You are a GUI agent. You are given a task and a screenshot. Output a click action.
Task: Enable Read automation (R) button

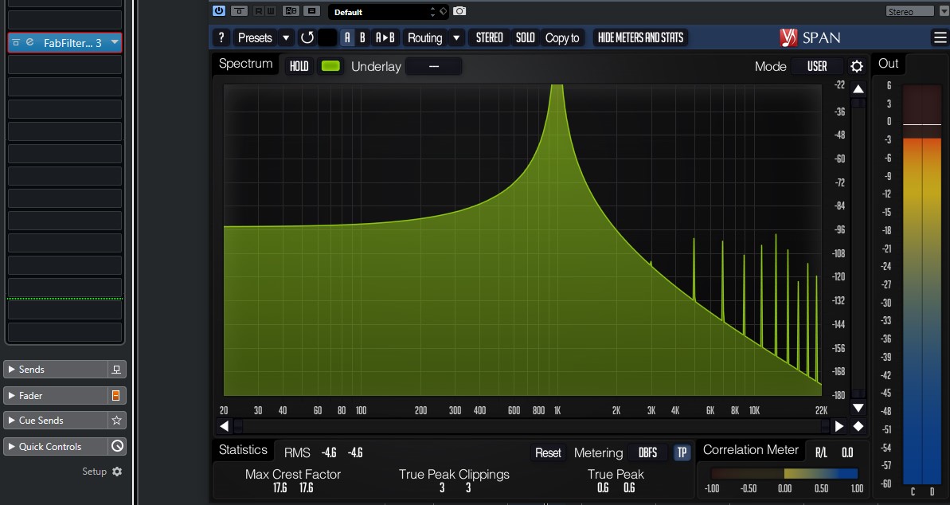tap(259, 11)
